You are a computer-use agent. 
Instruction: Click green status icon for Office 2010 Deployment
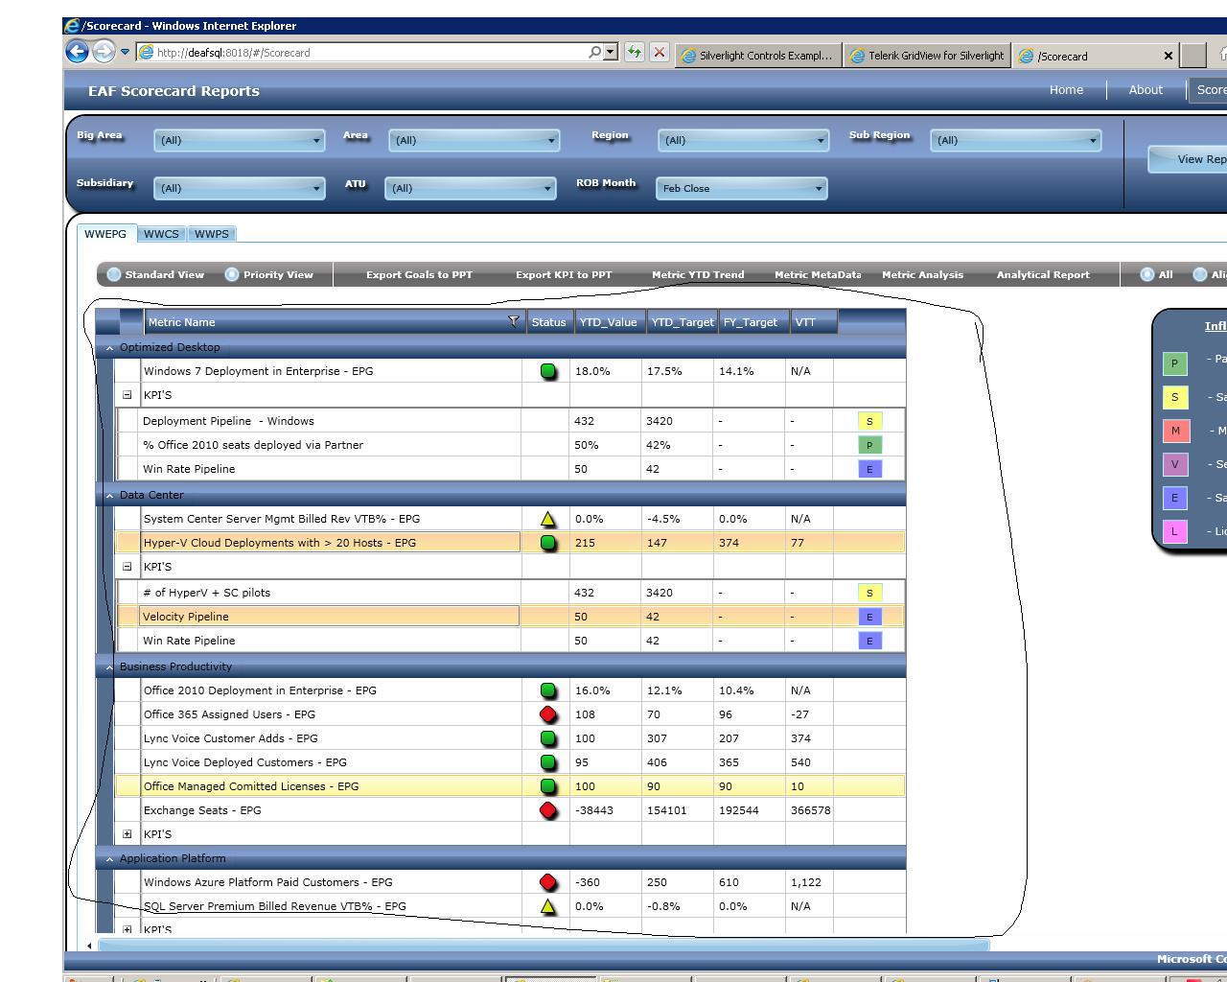[x=548, y=690]
